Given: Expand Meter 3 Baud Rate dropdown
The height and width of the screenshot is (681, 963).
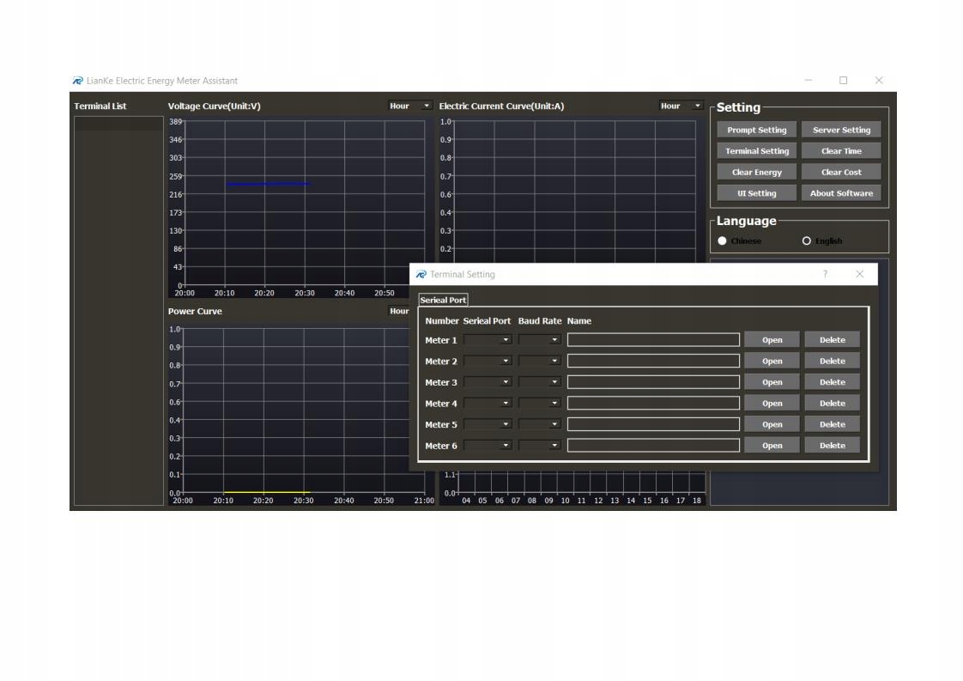Looking at the screenshot, I should point(540,381).
